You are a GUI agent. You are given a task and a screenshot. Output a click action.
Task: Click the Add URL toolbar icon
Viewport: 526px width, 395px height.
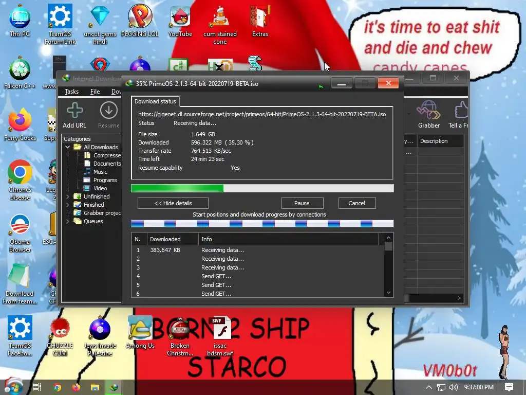[74, 111]
